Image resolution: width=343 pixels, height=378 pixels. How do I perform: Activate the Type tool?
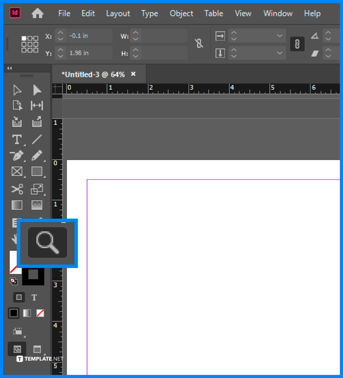click(x=17, y=139)
